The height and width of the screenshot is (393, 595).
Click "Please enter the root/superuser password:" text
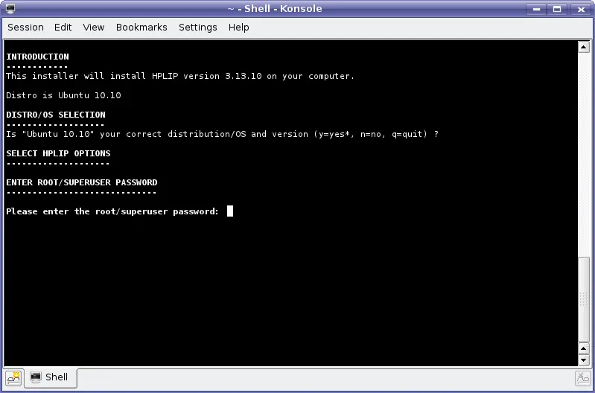(x=112, y=211)
